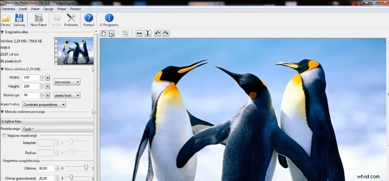Open the Paket menu

35,9
